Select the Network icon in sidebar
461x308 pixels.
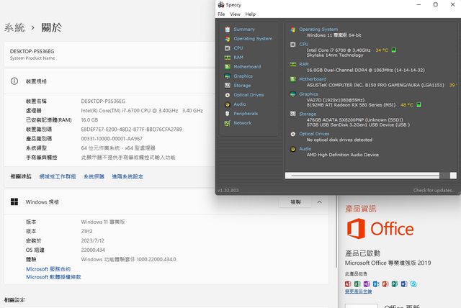tap(228, 122)
